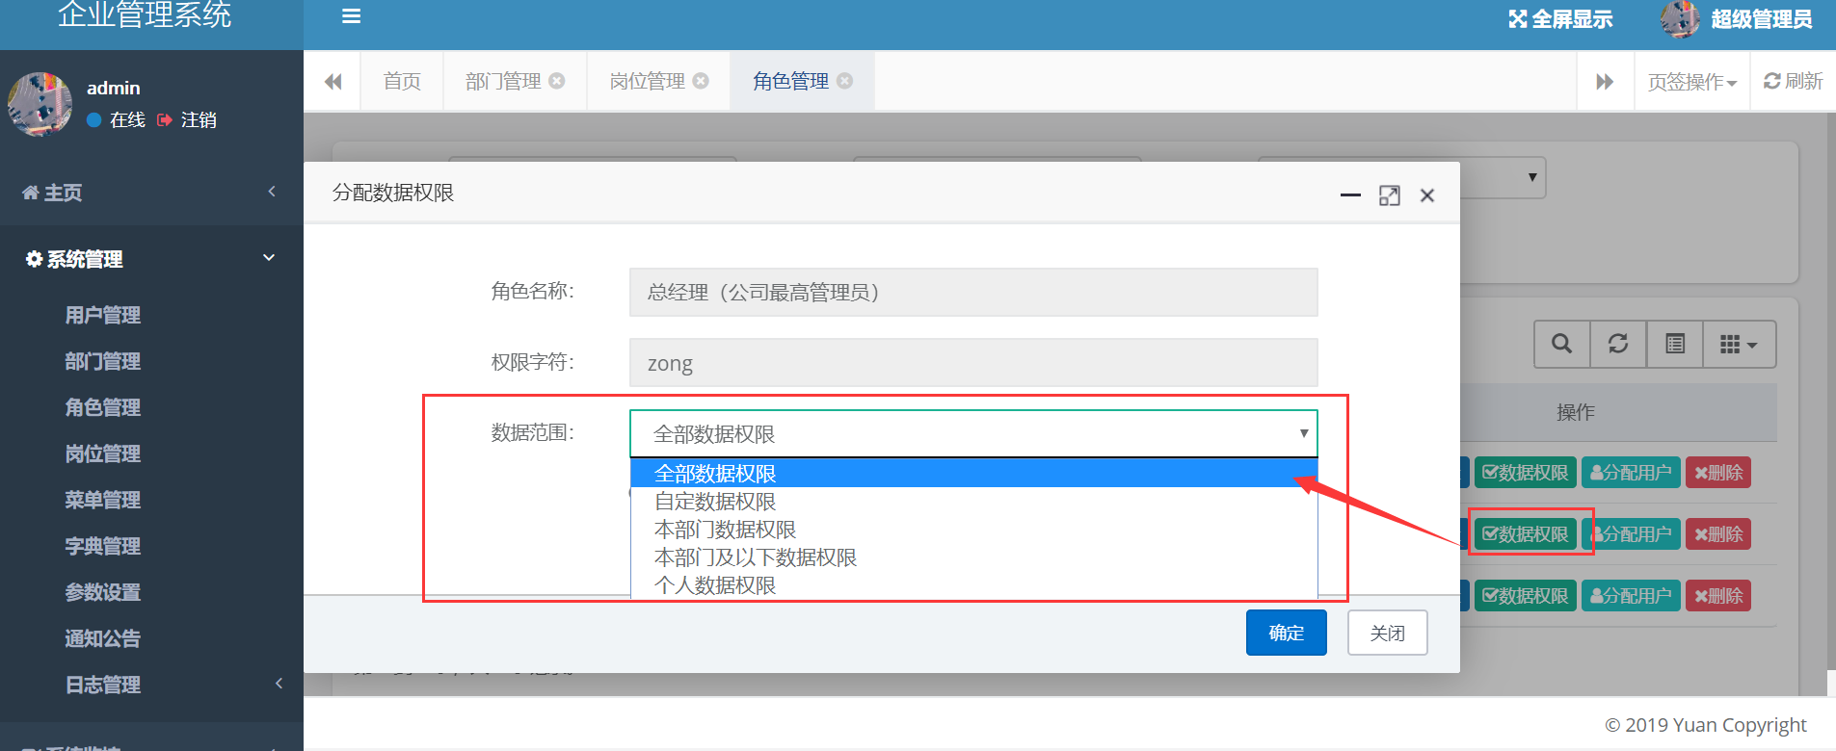The height and width of the screenshot is (751, 1836).
Task: Open the column grid selector dropdown
Action: pyautogui.click(x=1740, y=344)
